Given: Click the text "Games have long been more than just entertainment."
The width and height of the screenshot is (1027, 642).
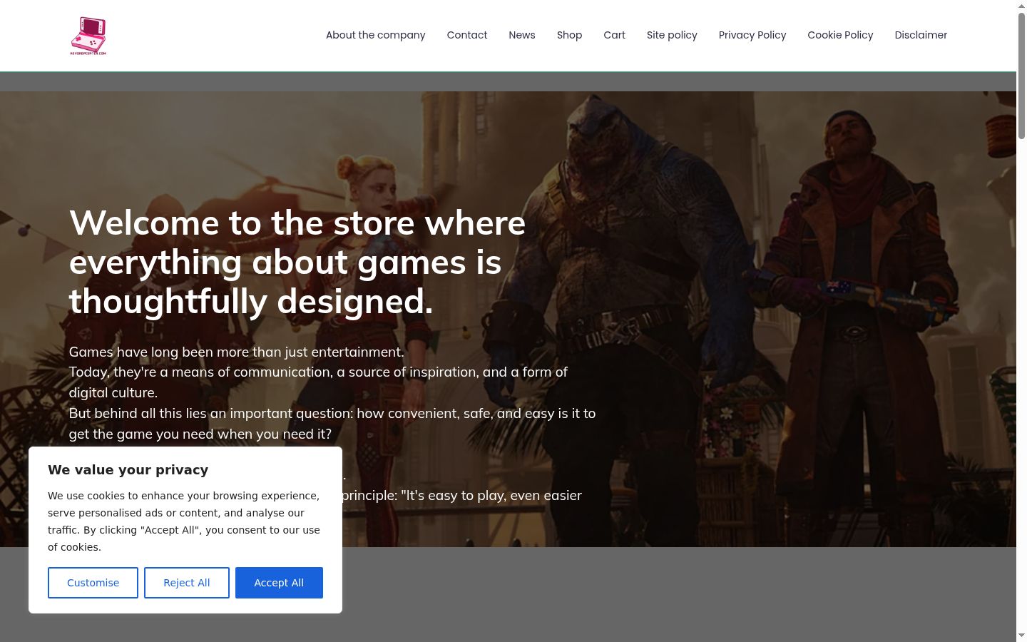Looking at the screenshot, I should pyautogui.click(x=236, y=352).
